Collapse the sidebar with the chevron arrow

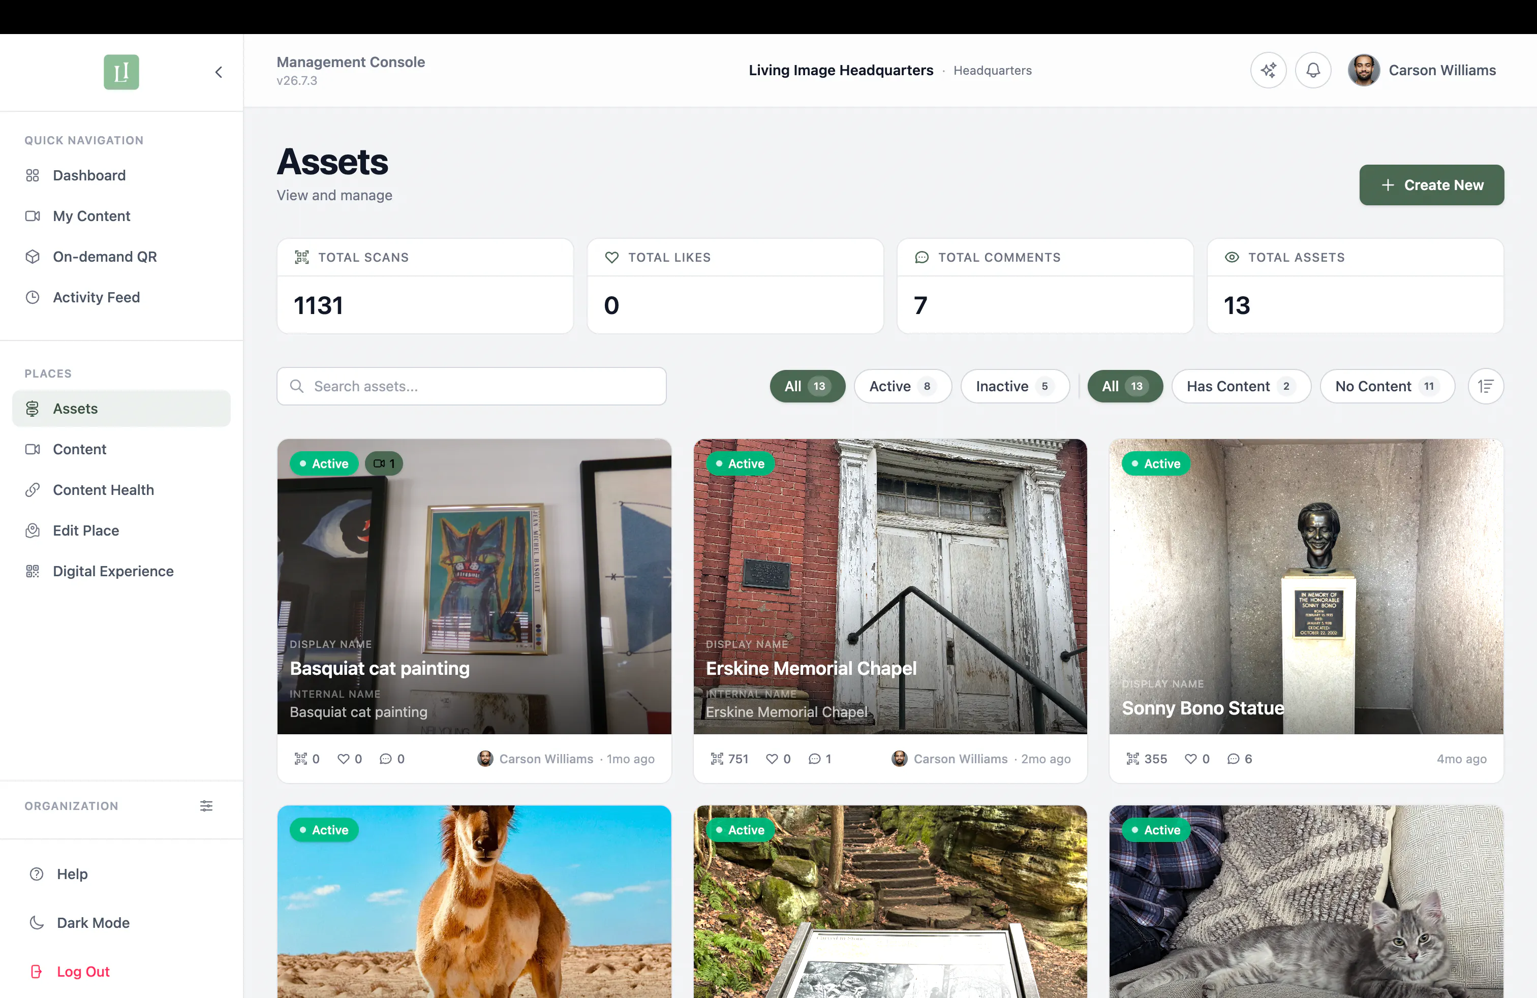pyautogui.click(x=219, y=72)
